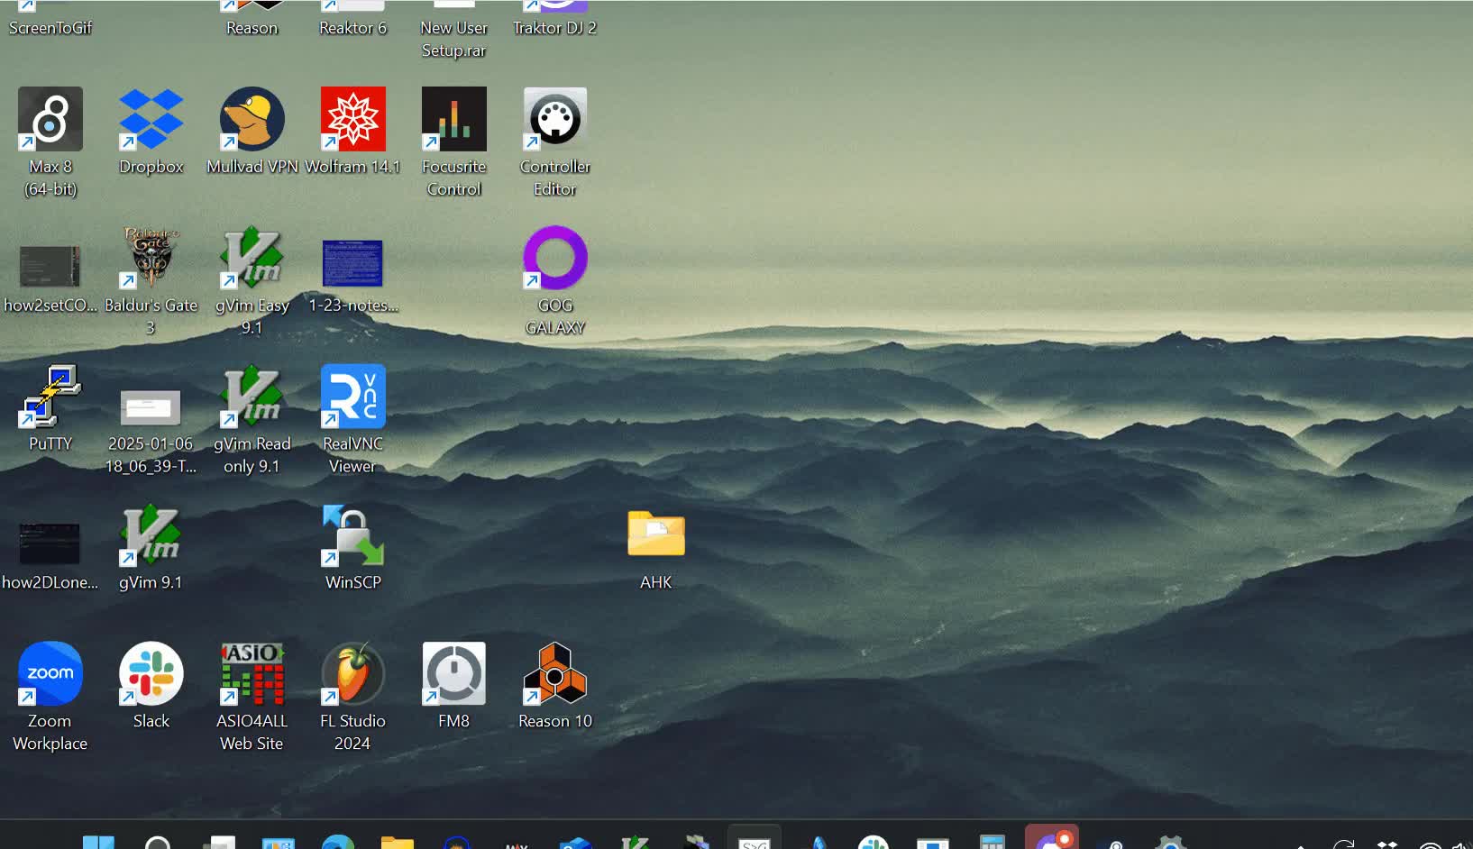Select the New User Setup.rar label

(454, 39)
